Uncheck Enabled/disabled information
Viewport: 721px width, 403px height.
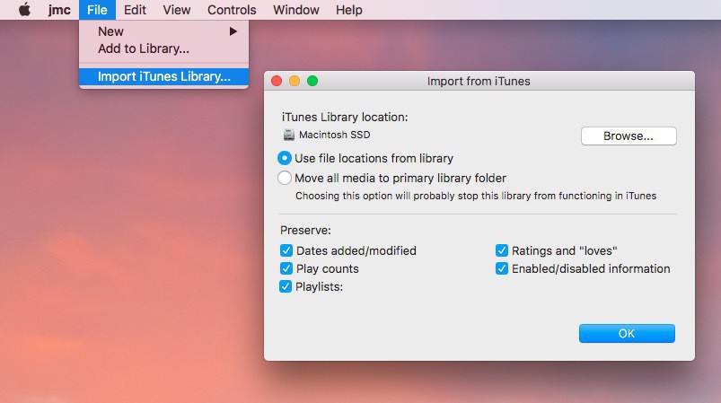pos(502,268)
